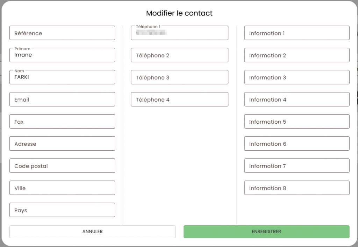
Task: Select the Email input field
Action: 62,100
